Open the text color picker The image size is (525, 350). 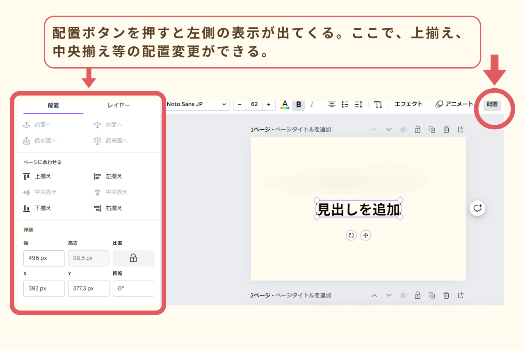[x=285, y=104]
